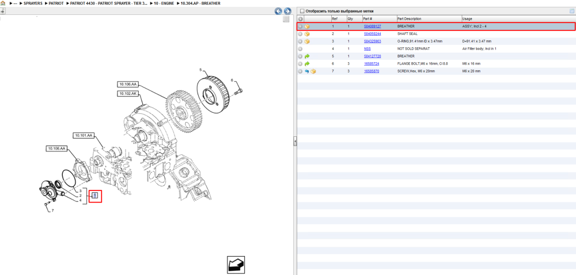Image resolution: width=576 pixels, height=275 pixels.
Task: Open the PATRIOT 4430 - PATRIOT SPRAYER breadcrumb
Action: coord(109,3)
